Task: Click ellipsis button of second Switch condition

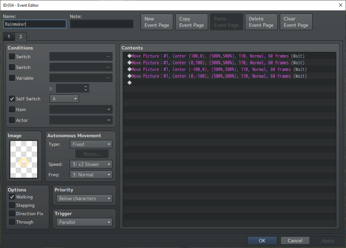Action: click(108, 67)
